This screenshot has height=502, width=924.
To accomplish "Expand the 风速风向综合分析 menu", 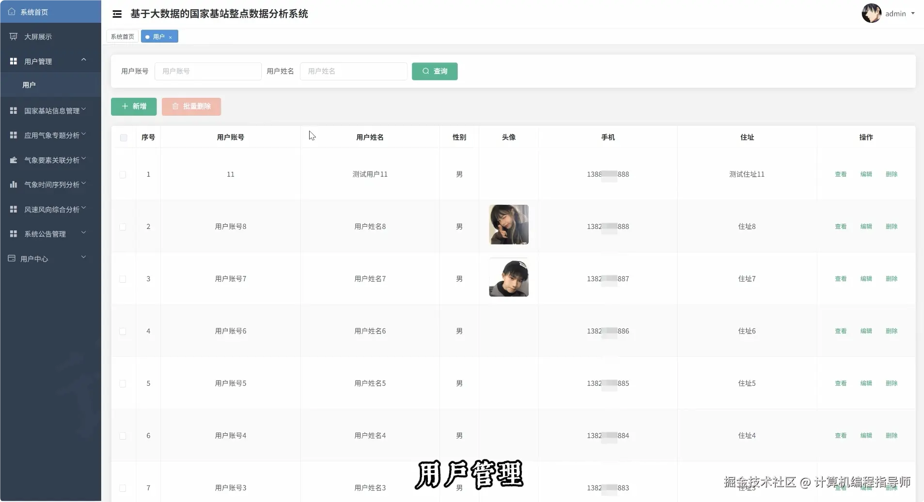I will point(83,208).
